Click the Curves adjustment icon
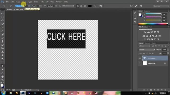Screen dimensions: 170x95 [152, 32]
